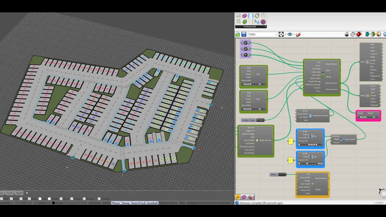
Task: Click the yellow panel with value 10
Action: point(290,160)
